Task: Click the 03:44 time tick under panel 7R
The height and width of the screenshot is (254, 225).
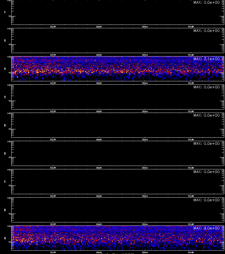Action: coord(145,196)
